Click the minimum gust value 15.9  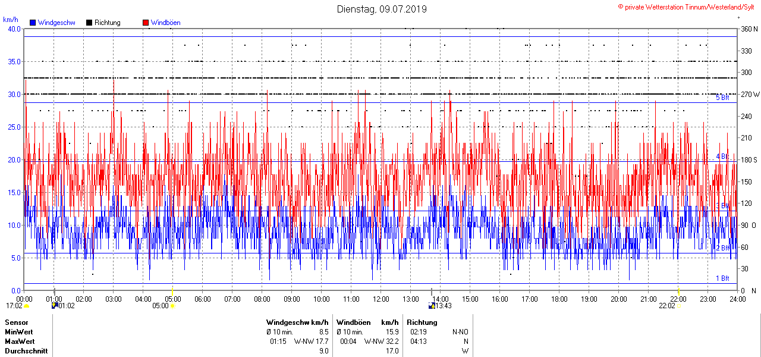[x=392, y=332]
